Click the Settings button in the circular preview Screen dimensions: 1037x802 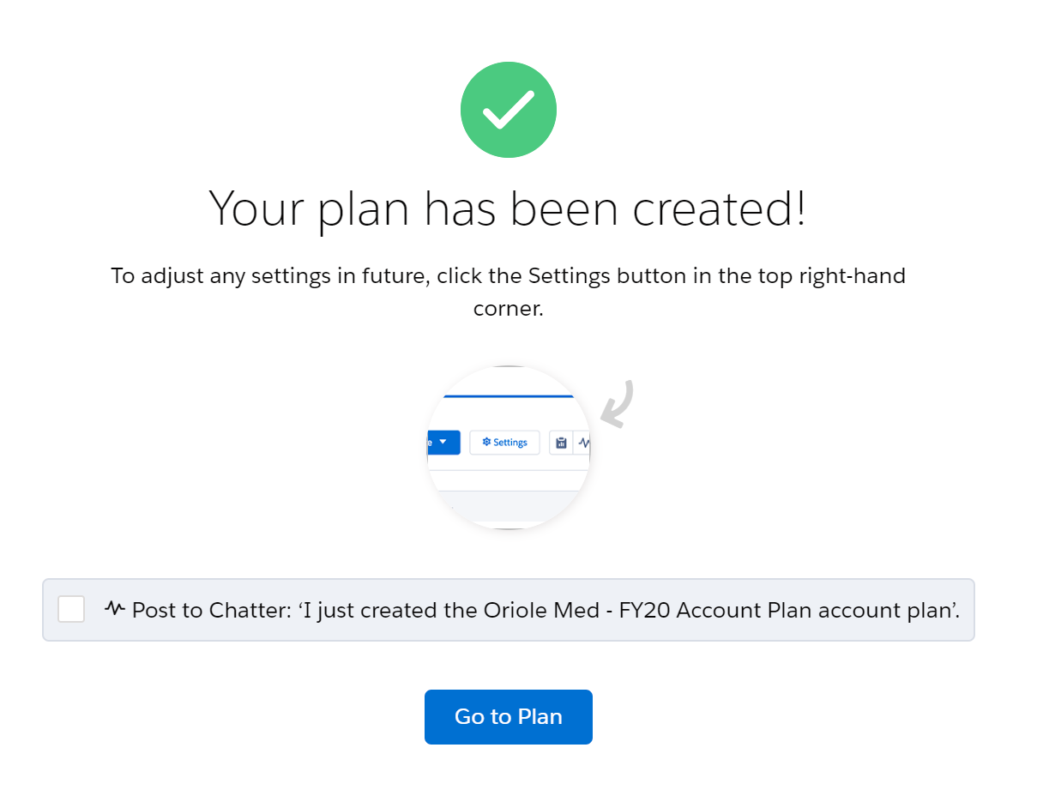pyautogui.click(x=504, y=443)
